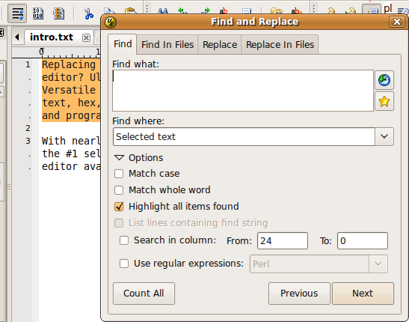Open the Find where dropdown

click(384, 136)
